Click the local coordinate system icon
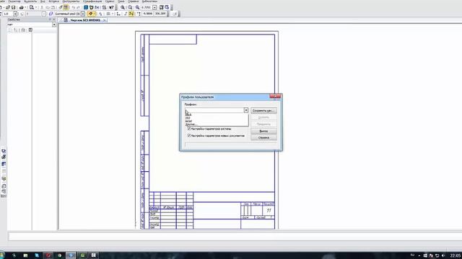Image resolution: width=462 pixels, height=259 pixels. (x=118, y=14)
